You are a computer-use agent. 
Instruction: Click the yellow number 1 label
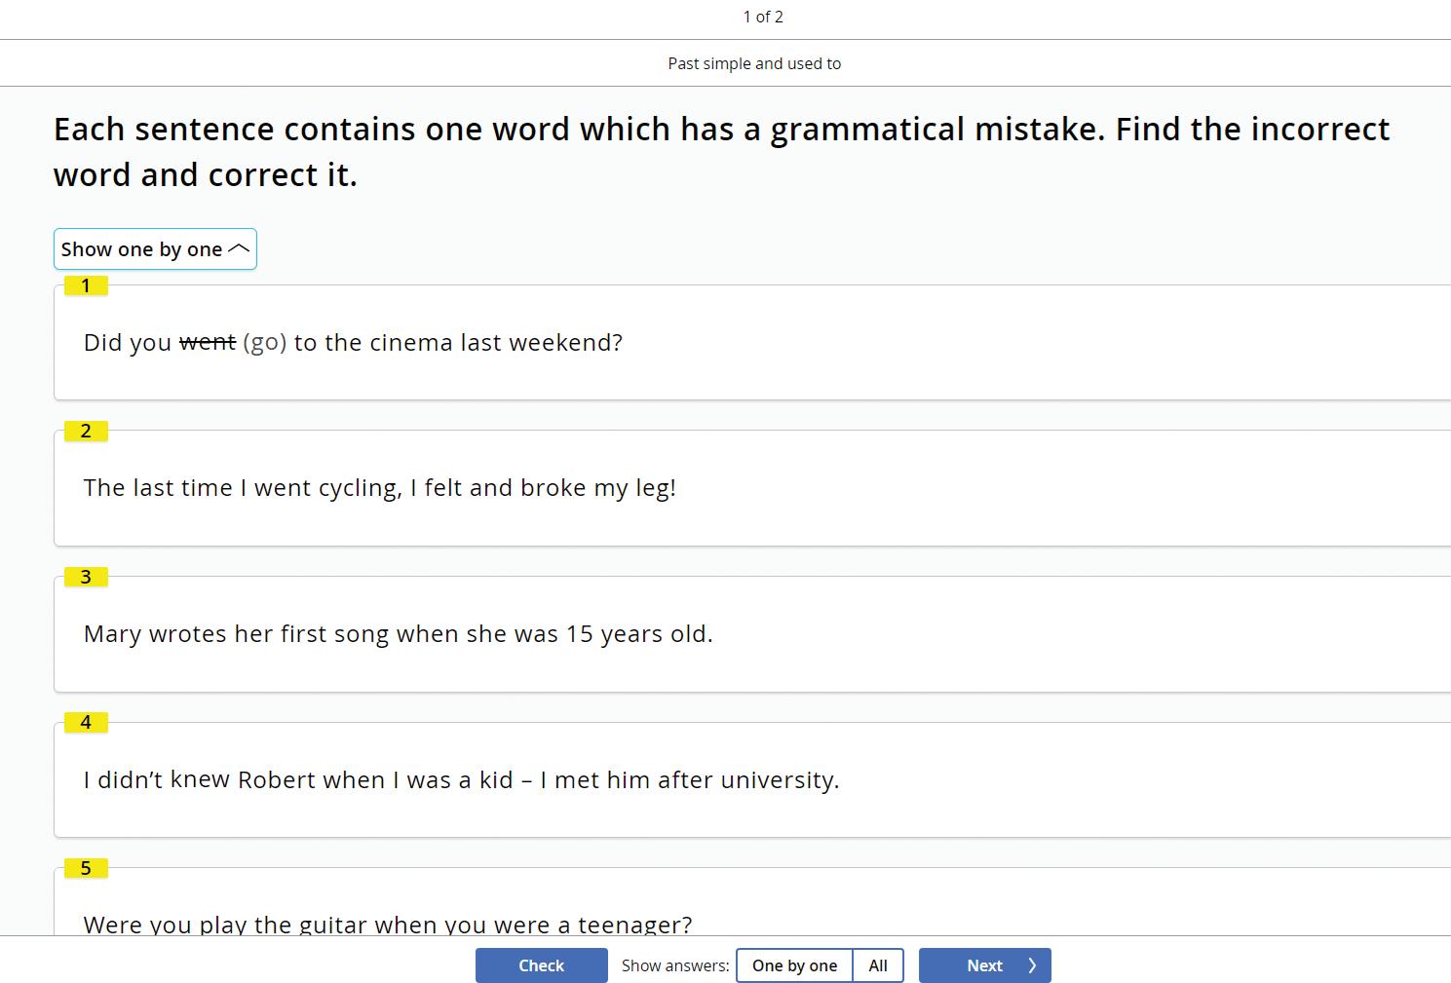point(86,285)
